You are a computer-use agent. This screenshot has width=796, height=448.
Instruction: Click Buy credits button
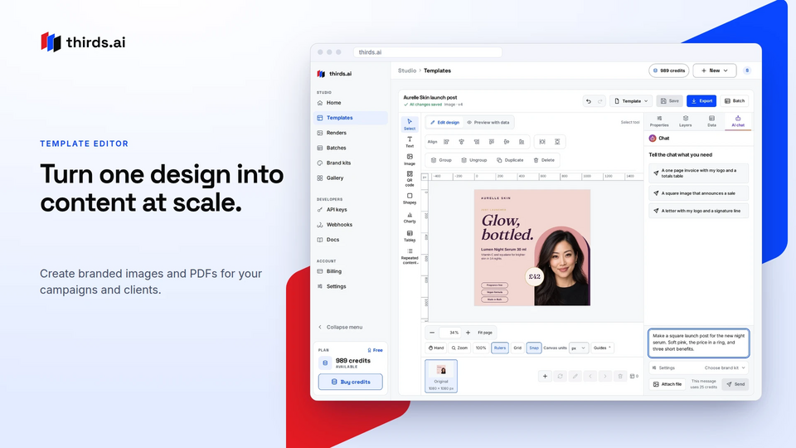[350, 382]
